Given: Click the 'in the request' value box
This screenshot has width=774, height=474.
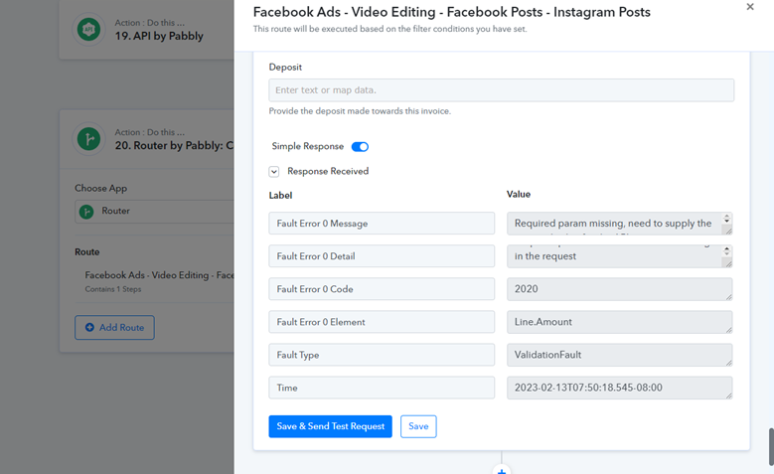Looking at the screenshot, I should coord(619,256).
